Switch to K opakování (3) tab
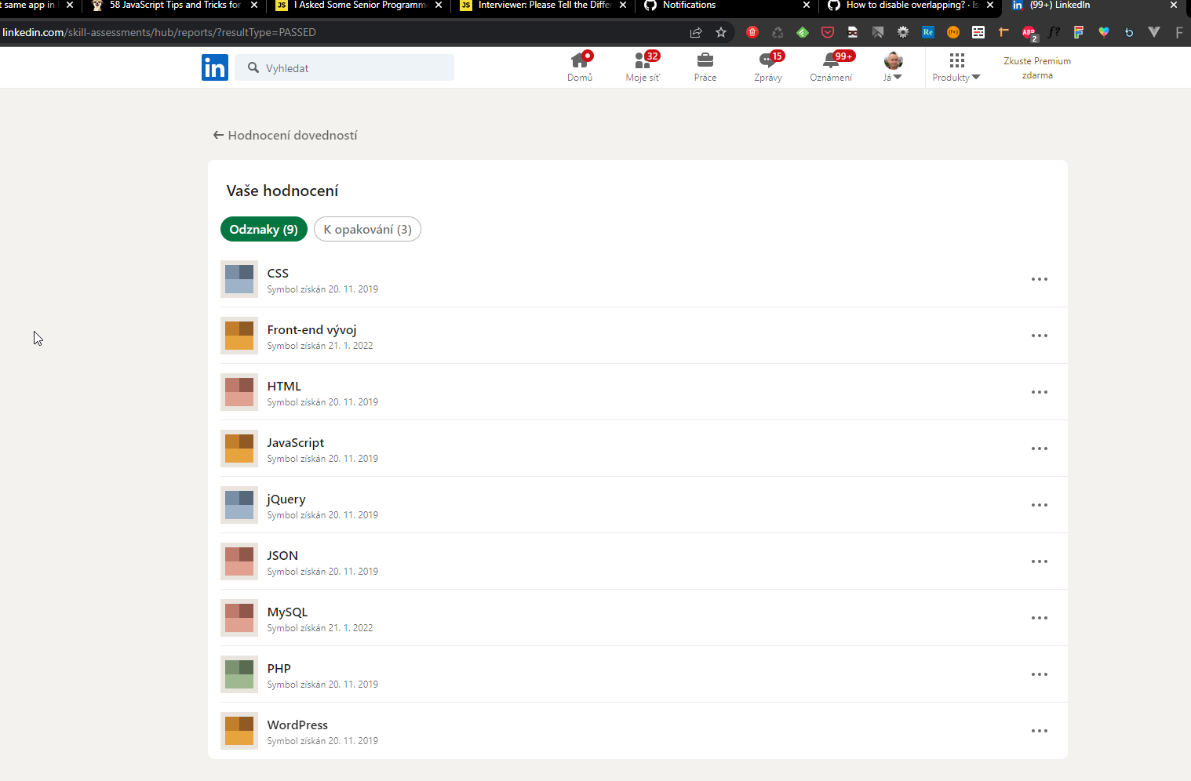Screen dimensions: 1191x781 [x=367, y=229]
